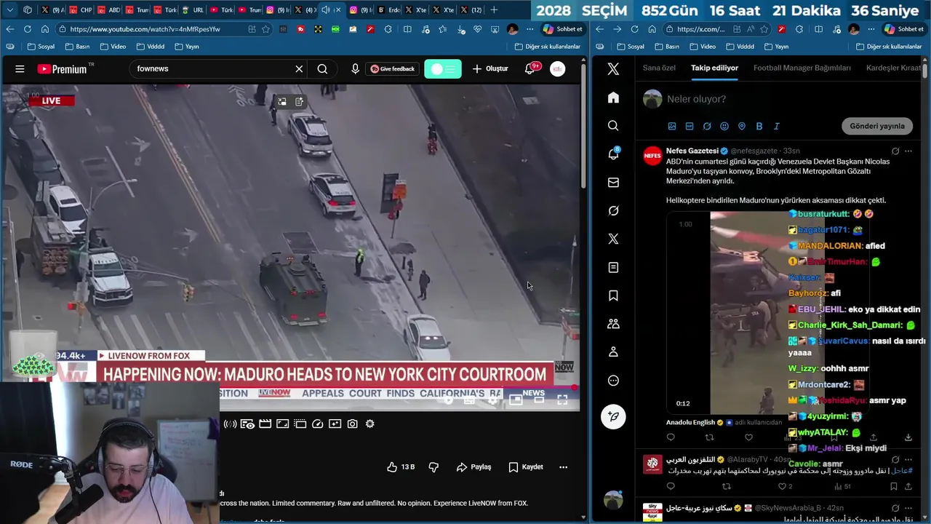
Task: Add location tag in composer
Action: (x=742, y=126)
